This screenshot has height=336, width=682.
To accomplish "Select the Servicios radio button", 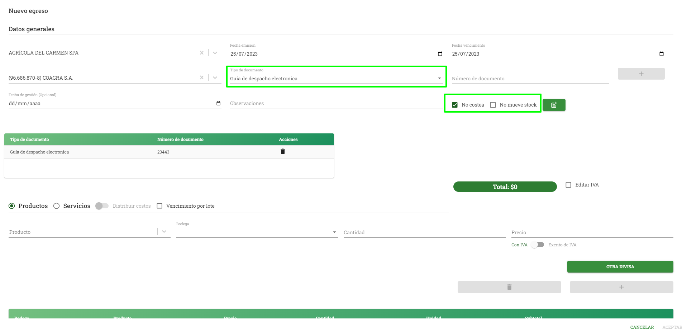I will click(x=56, y=206).
